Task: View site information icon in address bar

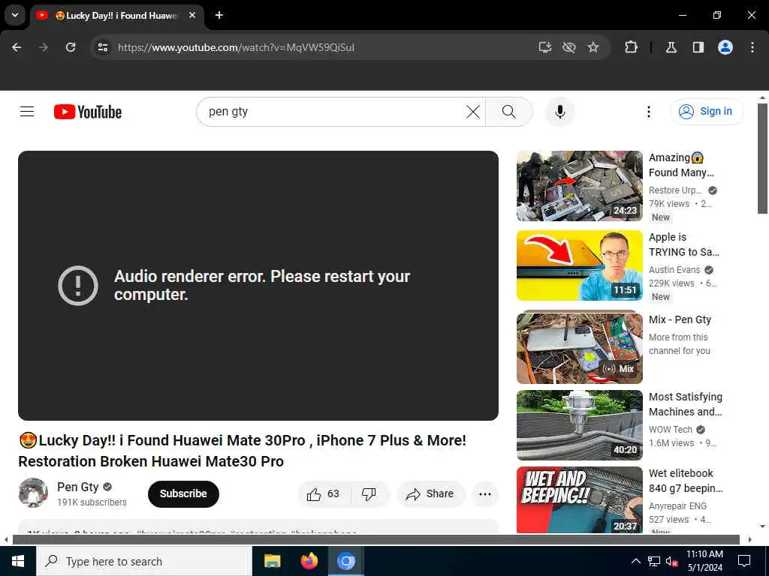Action: click(102, 47)
